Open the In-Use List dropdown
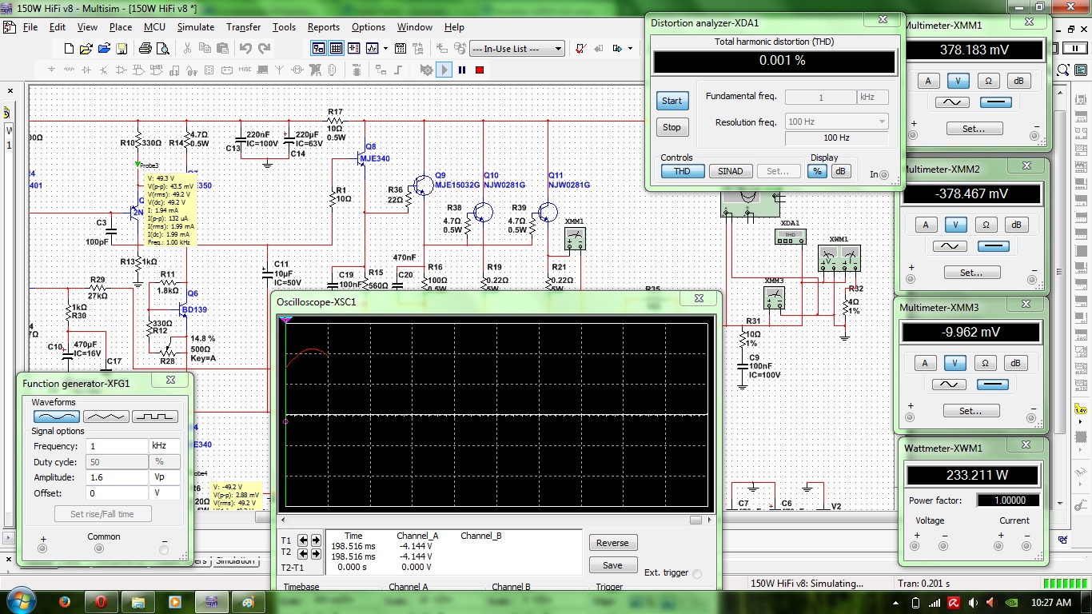The height and width of the screenshot is (614, 1092). point(516,49)
